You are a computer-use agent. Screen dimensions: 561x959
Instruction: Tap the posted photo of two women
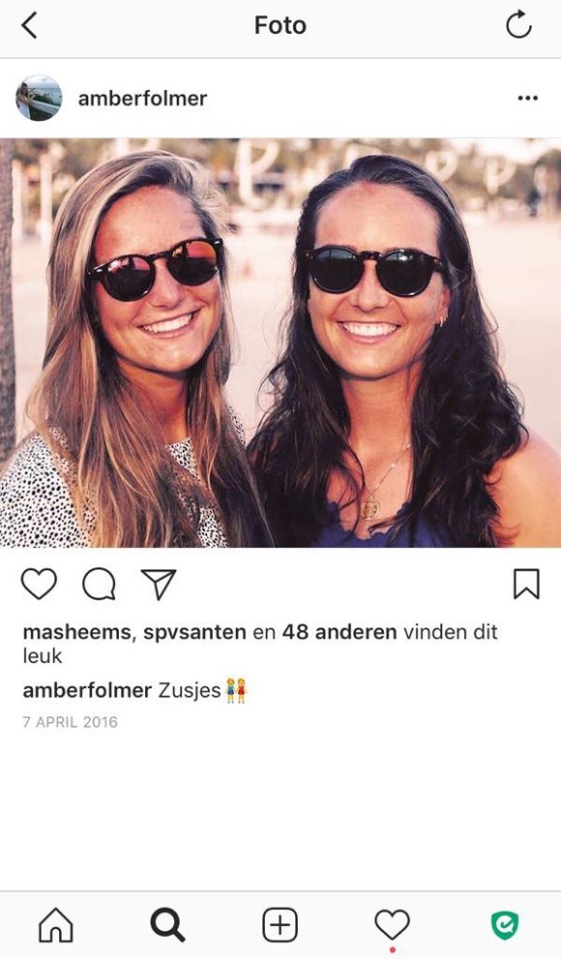click(280, 342)
